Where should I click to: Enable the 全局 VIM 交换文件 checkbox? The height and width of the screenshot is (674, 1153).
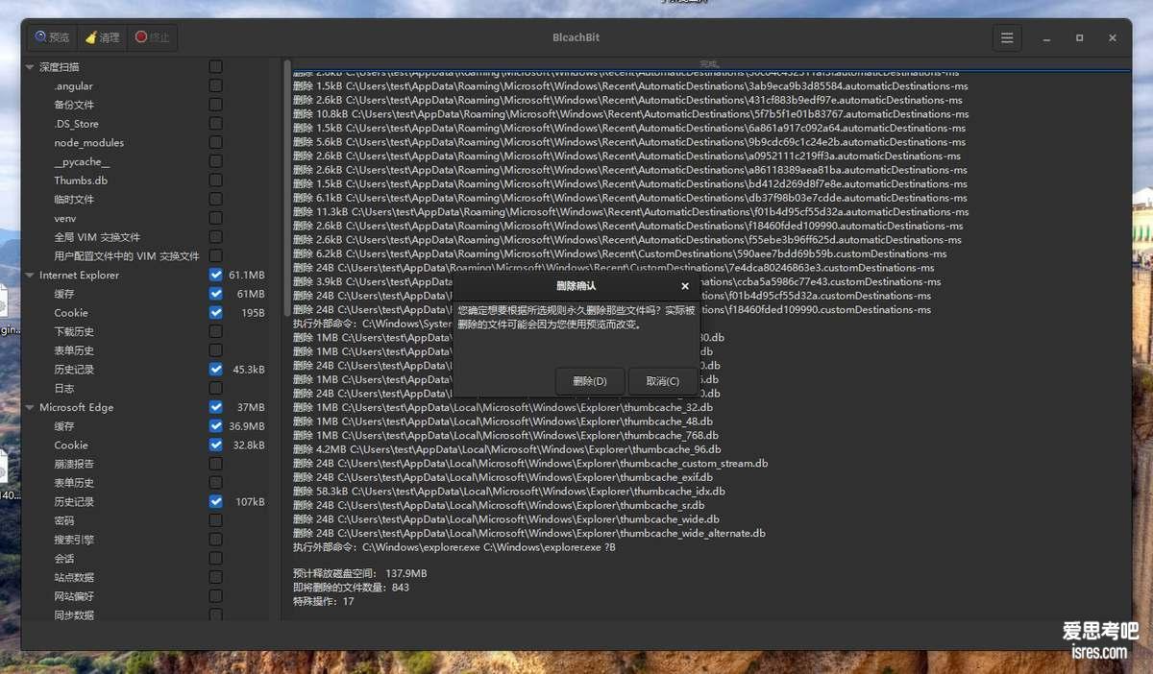[215, 237]
